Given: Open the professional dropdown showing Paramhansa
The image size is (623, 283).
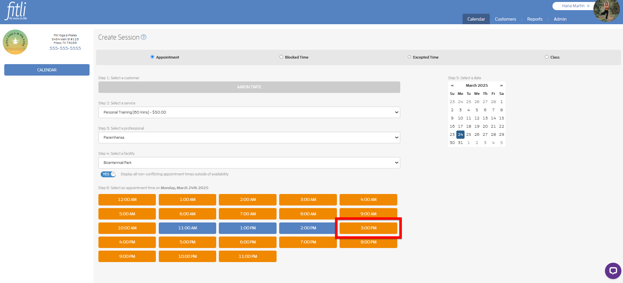Looking at the screenshot, I should [249, 137].
